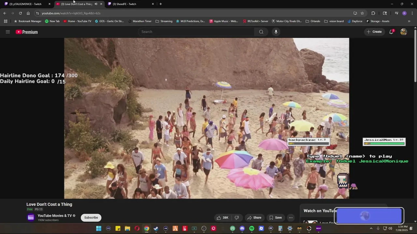Click the movie video player

click(x=207, y=118)
